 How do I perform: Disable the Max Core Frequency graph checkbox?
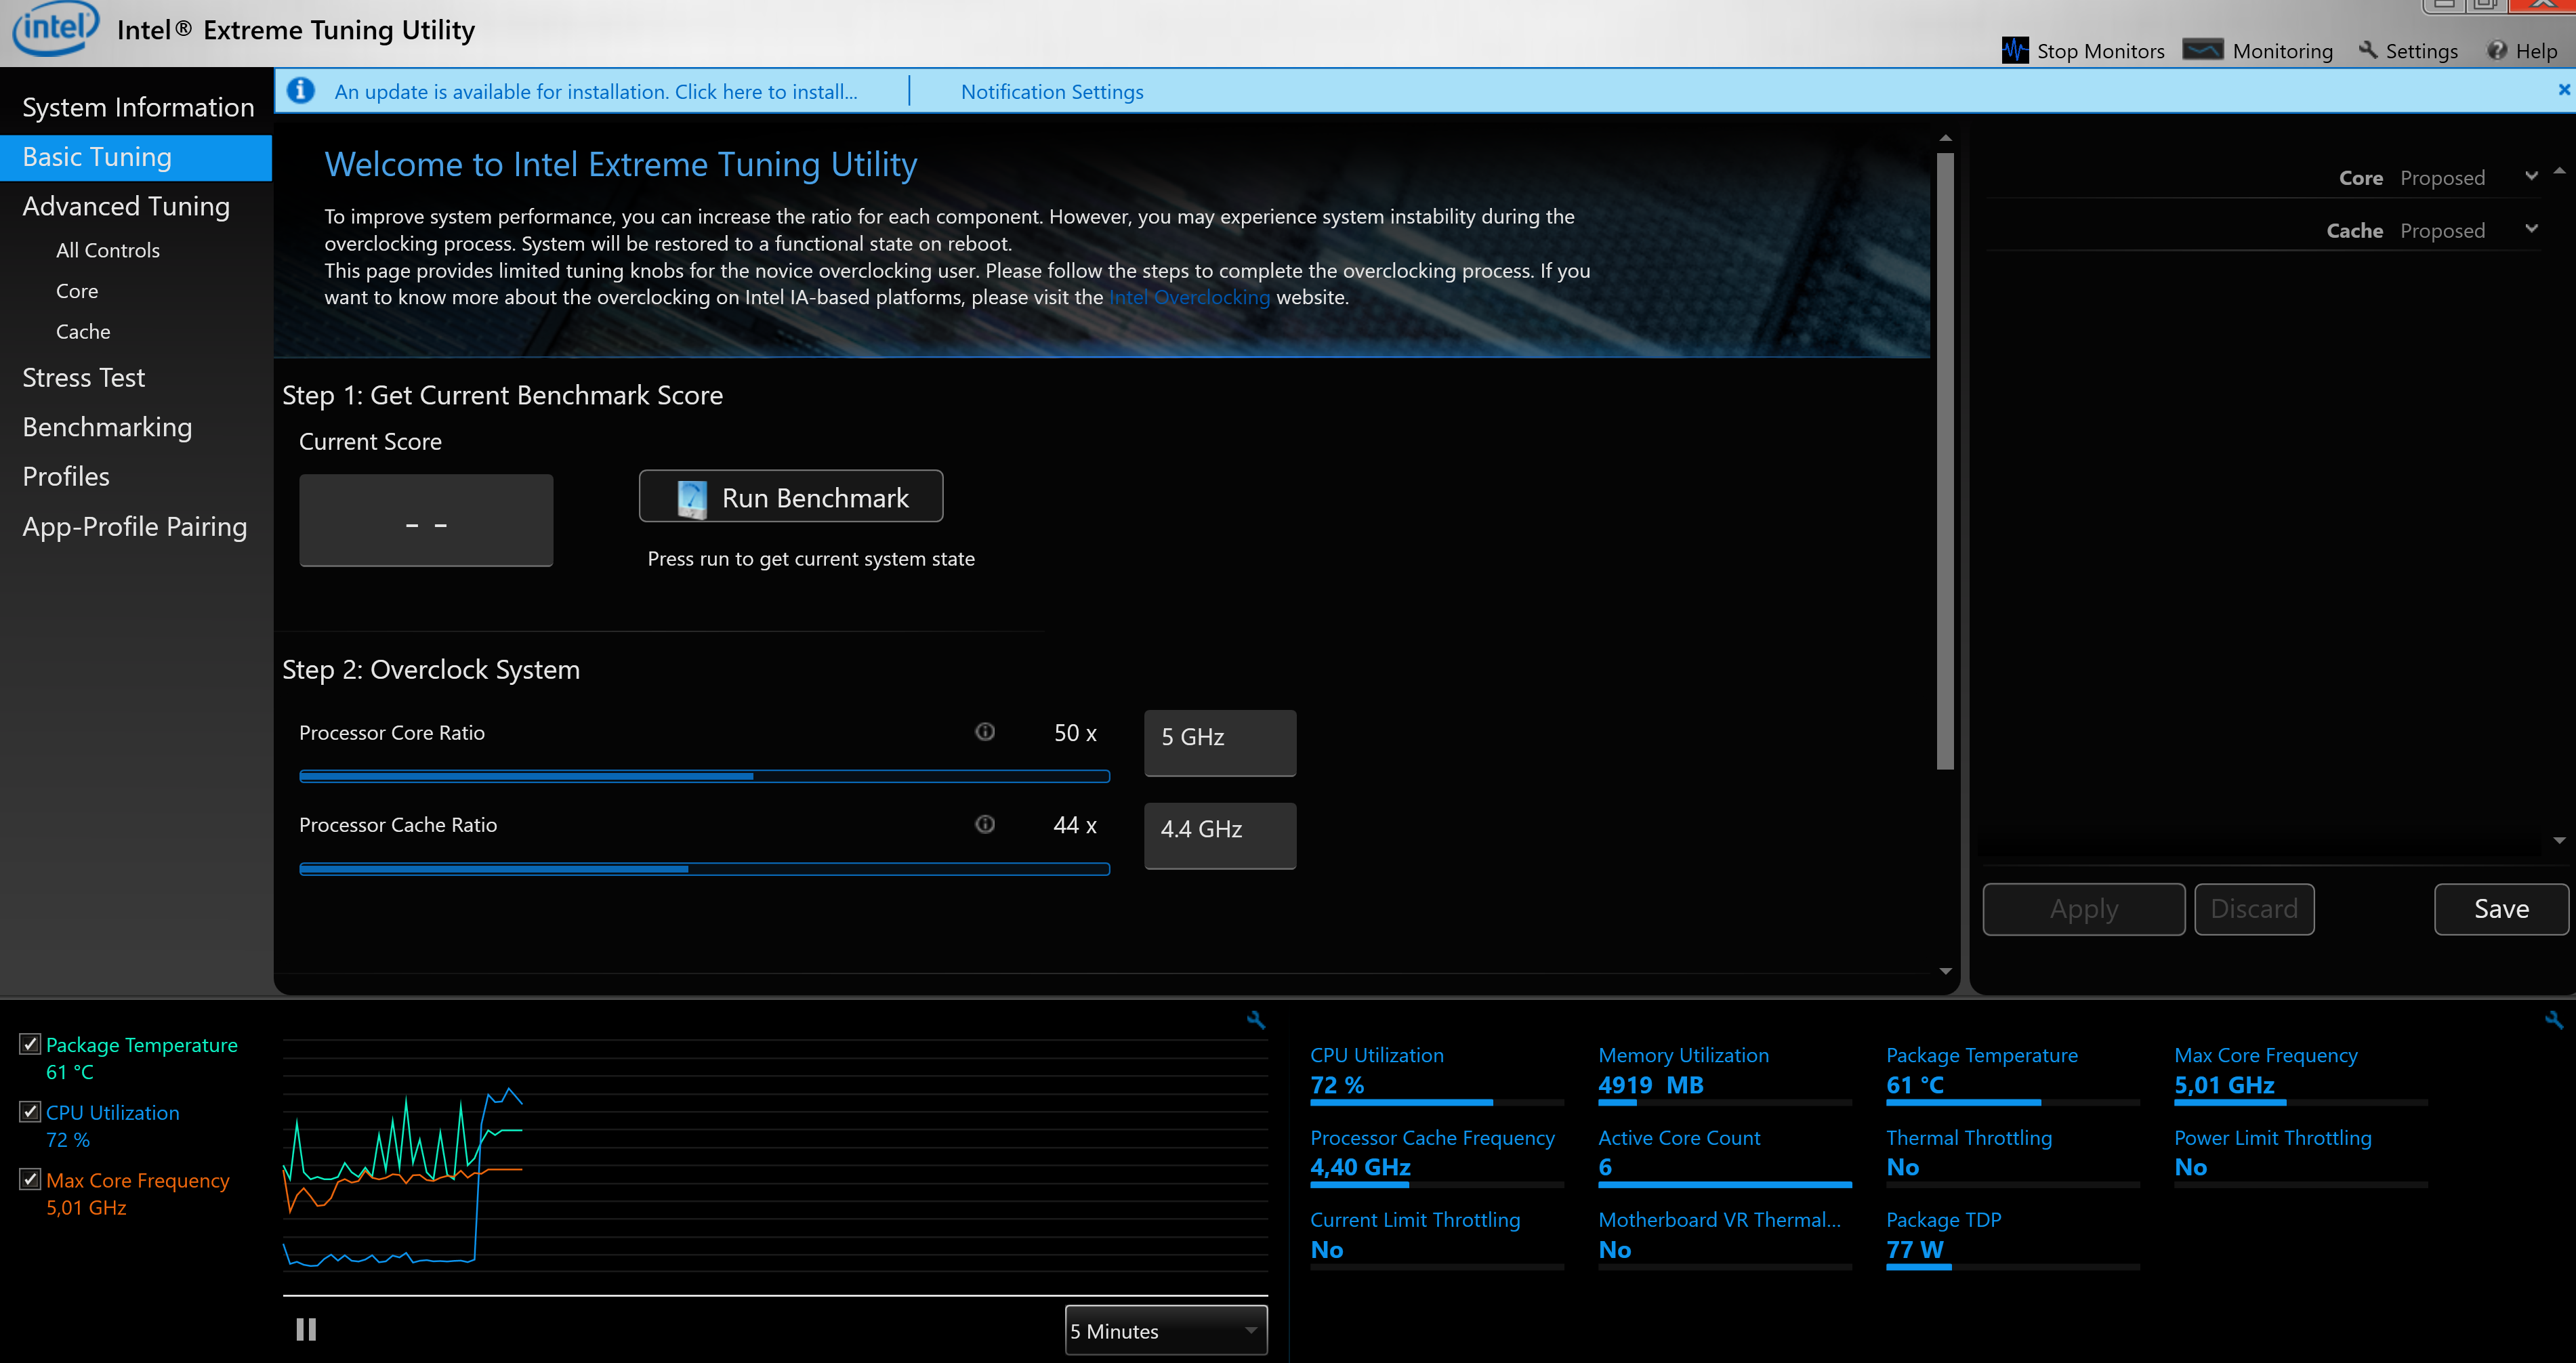click(30, 1180)
